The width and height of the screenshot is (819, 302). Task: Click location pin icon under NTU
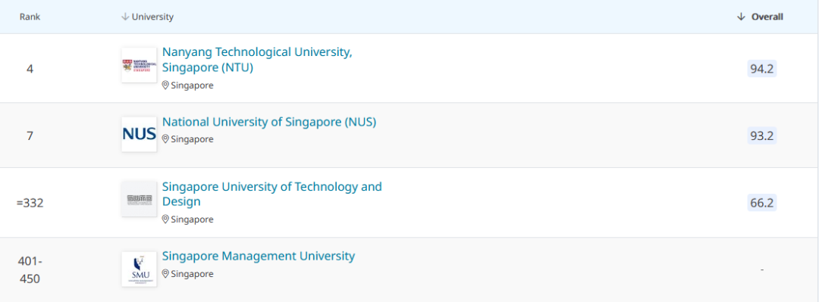165,86
